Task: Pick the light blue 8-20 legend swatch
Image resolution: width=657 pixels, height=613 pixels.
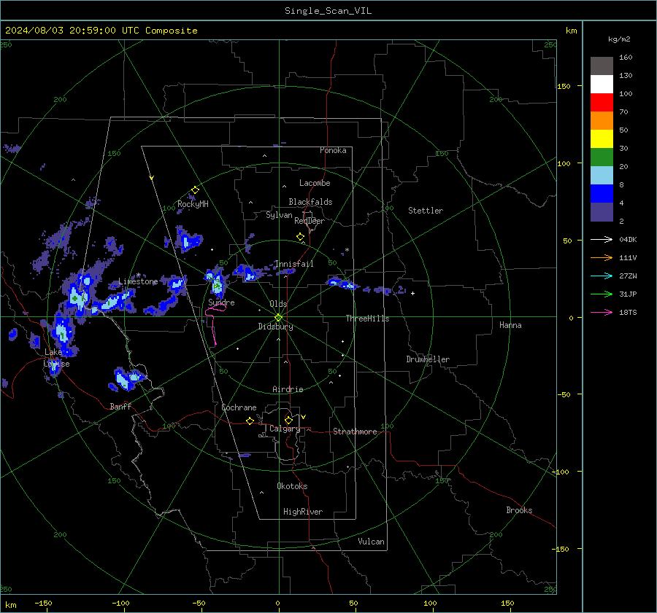Action: 602,176
